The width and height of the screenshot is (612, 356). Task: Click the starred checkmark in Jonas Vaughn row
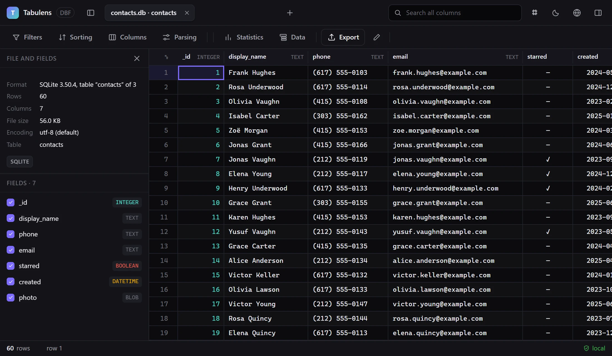pyautogui.click(x=548, y=159)
